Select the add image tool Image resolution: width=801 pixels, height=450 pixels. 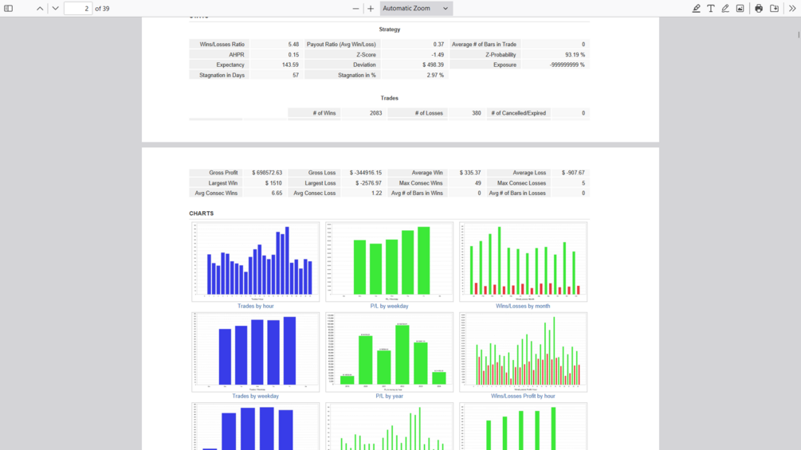coord(740,8)
